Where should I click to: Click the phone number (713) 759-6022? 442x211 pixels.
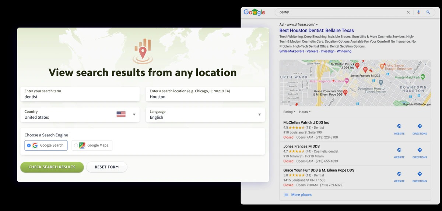tap(331, 185)
